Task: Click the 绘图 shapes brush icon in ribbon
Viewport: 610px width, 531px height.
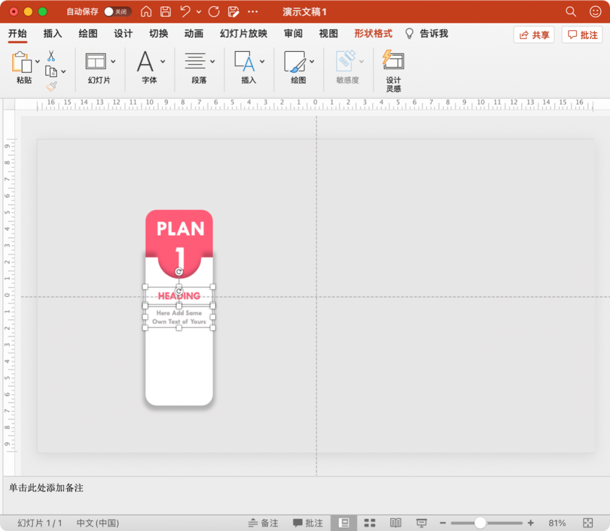Action: click(295, 62)
